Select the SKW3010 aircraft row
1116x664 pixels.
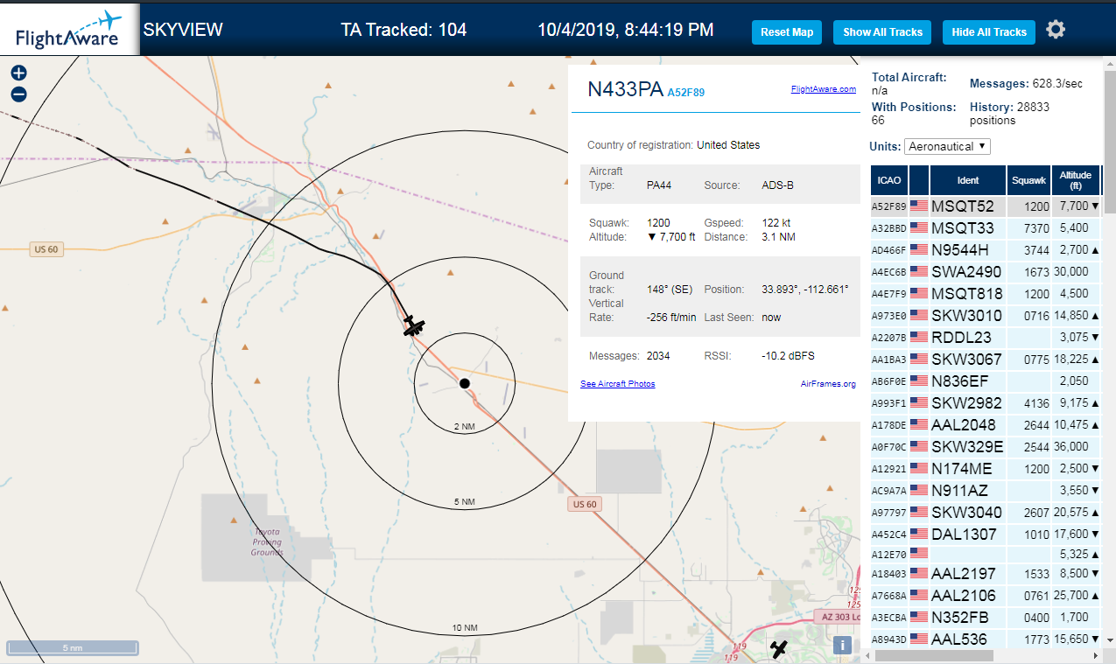coord(986,316)
